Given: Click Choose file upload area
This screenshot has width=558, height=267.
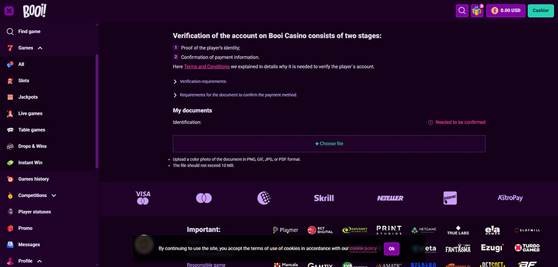Looking at the screenshot, I should [329, 143].
